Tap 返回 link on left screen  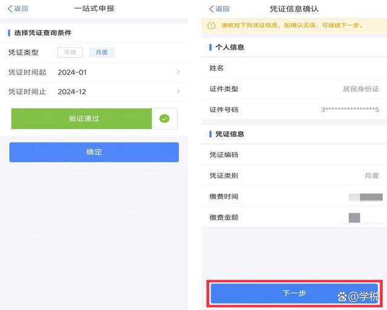point(21,8)
